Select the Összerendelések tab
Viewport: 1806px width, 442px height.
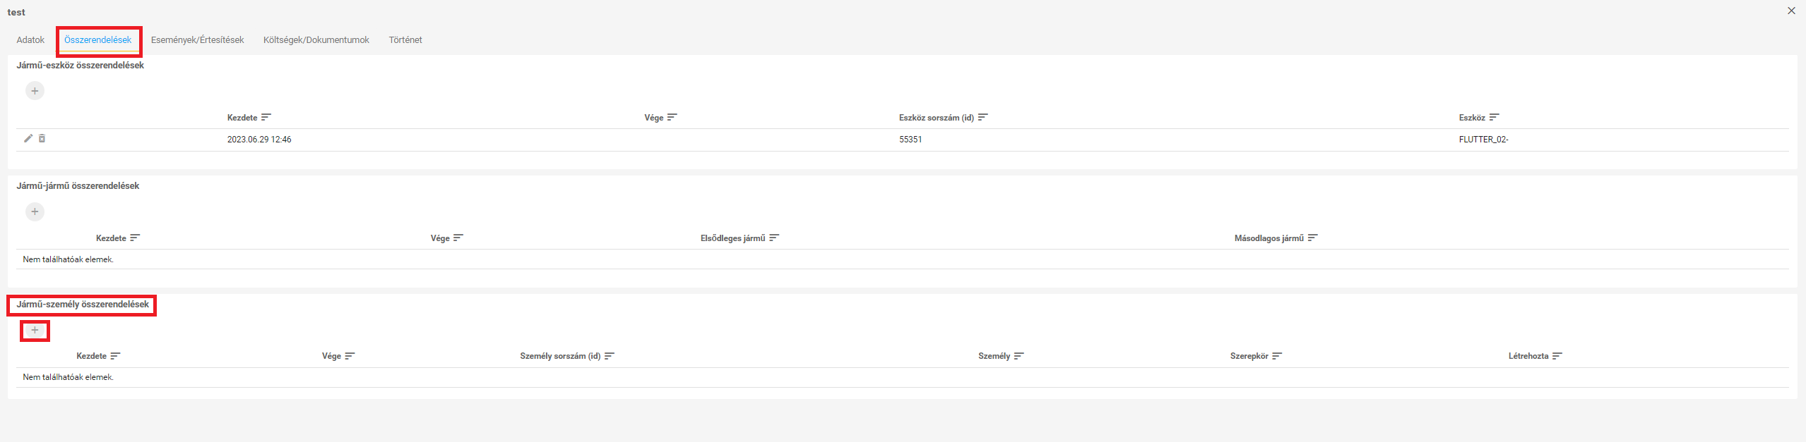[97, 40]
